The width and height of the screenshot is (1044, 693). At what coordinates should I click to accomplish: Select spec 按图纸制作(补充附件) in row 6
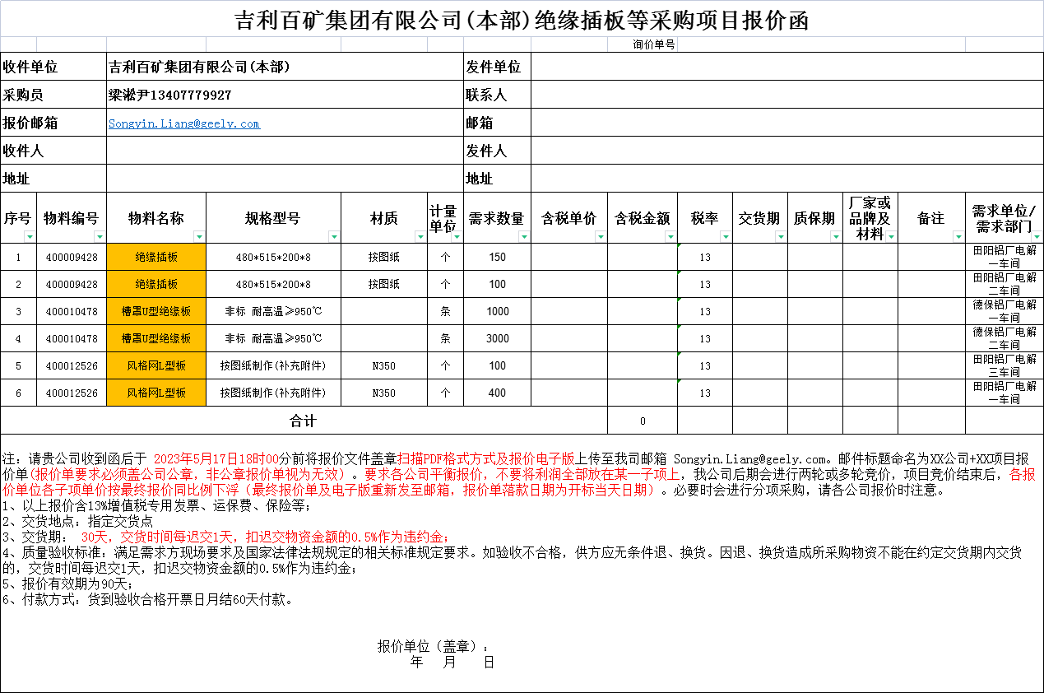273,393
